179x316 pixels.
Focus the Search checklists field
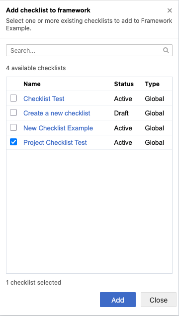pyautogui.click(x=89, y=50)
